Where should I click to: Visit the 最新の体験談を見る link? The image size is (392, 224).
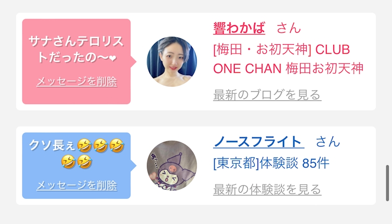(267, 189)
